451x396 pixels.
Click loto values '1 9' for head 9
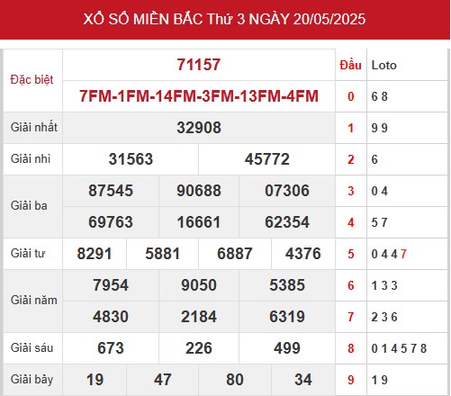tap(380, 380)
